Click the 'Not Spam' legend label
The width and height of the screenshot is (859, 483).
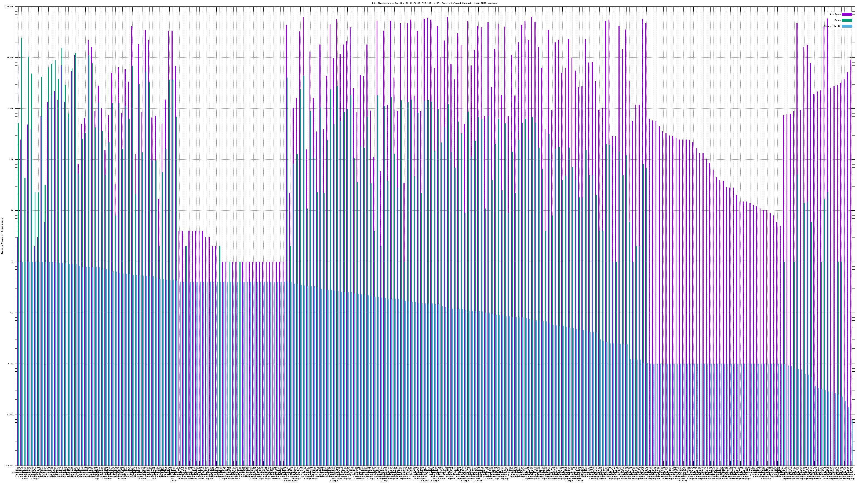[835, 14]
